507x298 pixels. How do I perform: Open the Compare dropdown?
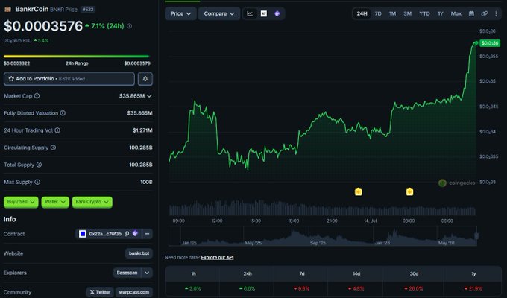click(x=219, y=13)
